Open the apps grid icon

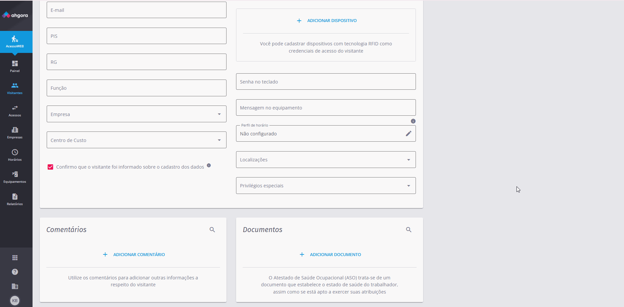click(x=15, y=258)
